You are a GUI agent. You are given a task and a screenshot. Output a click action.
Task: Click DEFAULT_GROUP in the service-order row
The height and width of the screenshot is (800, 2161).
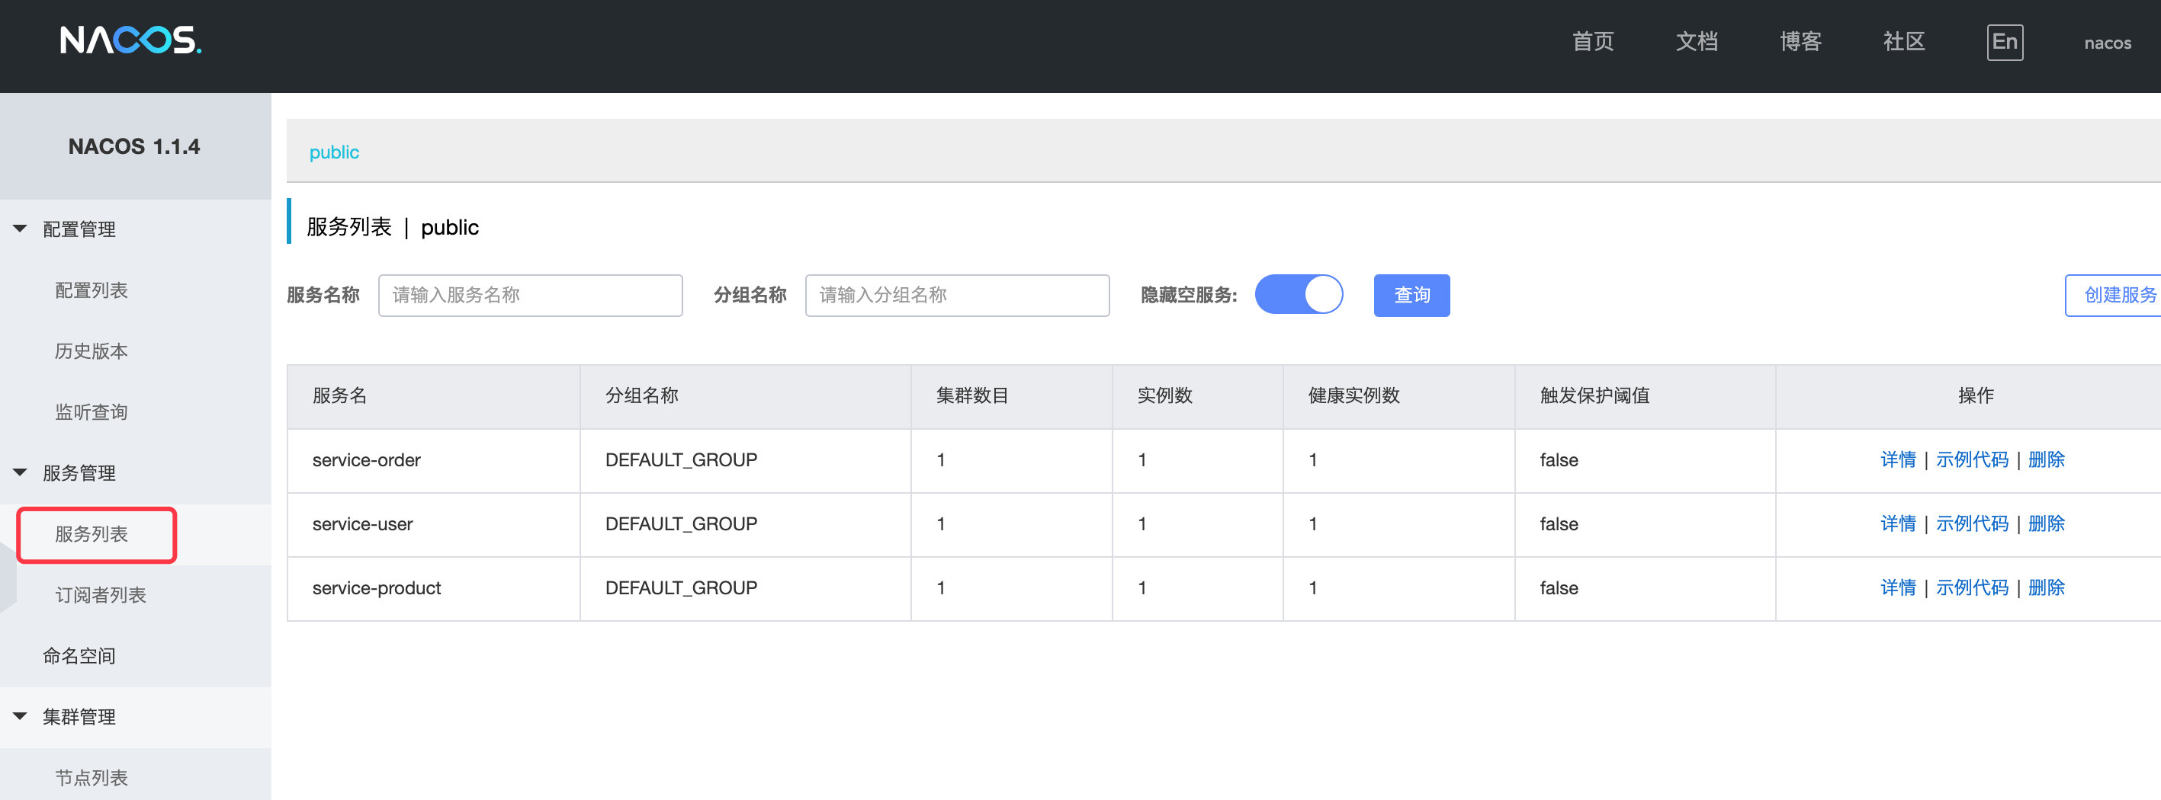click(681, 459)
